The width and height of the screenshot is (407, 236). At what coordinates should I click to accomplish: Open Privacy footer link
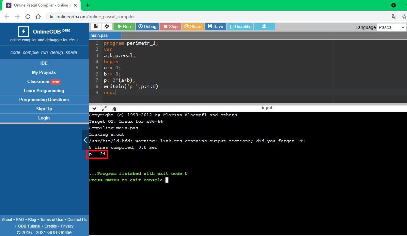coord(67,226)
